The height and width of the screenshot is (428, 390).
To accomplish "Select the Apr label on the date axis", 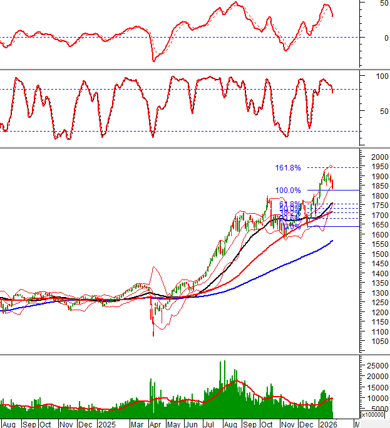I will [x=155, y=424].
